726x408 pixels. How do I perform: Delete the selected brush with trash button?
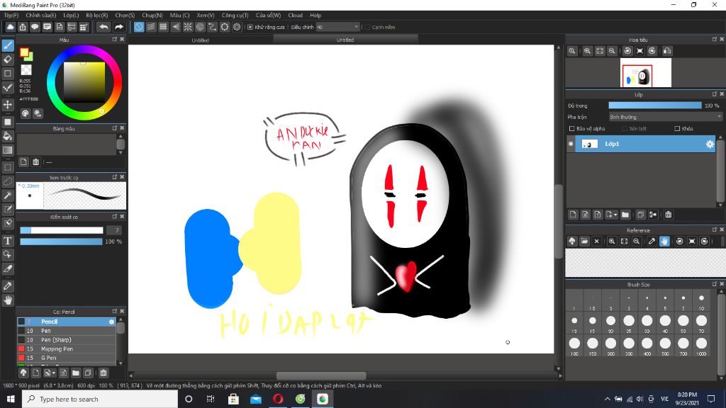[104, 373]
